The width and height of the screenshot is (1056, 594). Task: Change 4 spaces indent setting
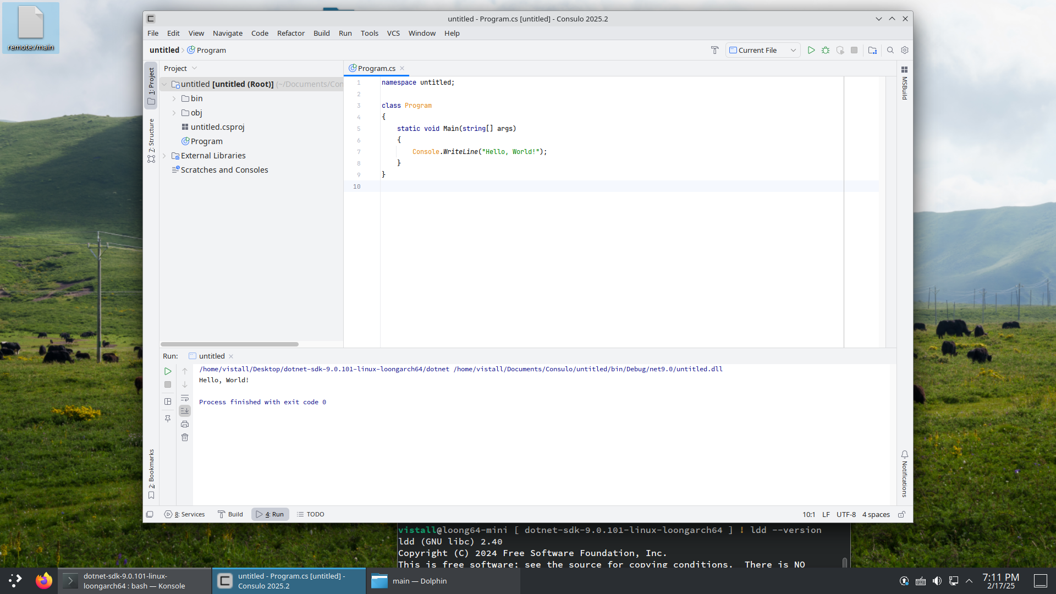pos(876,514)
